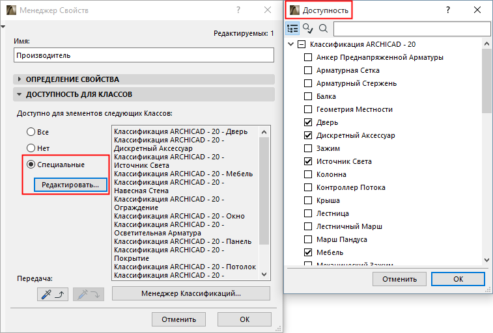493x333 pixels.
Task: Select 'Классификация ARCHICAD - 20 - Мебель' entry
Action: pyautogui.click(x=183, y=174)
